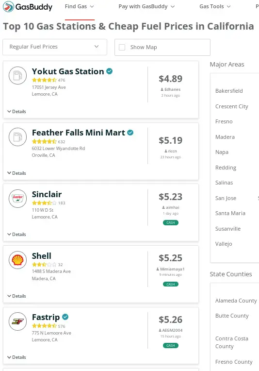Click the Feather Falls Mini Mart pump icon
This screenshot has height=371, width=259.
[18, 137]
